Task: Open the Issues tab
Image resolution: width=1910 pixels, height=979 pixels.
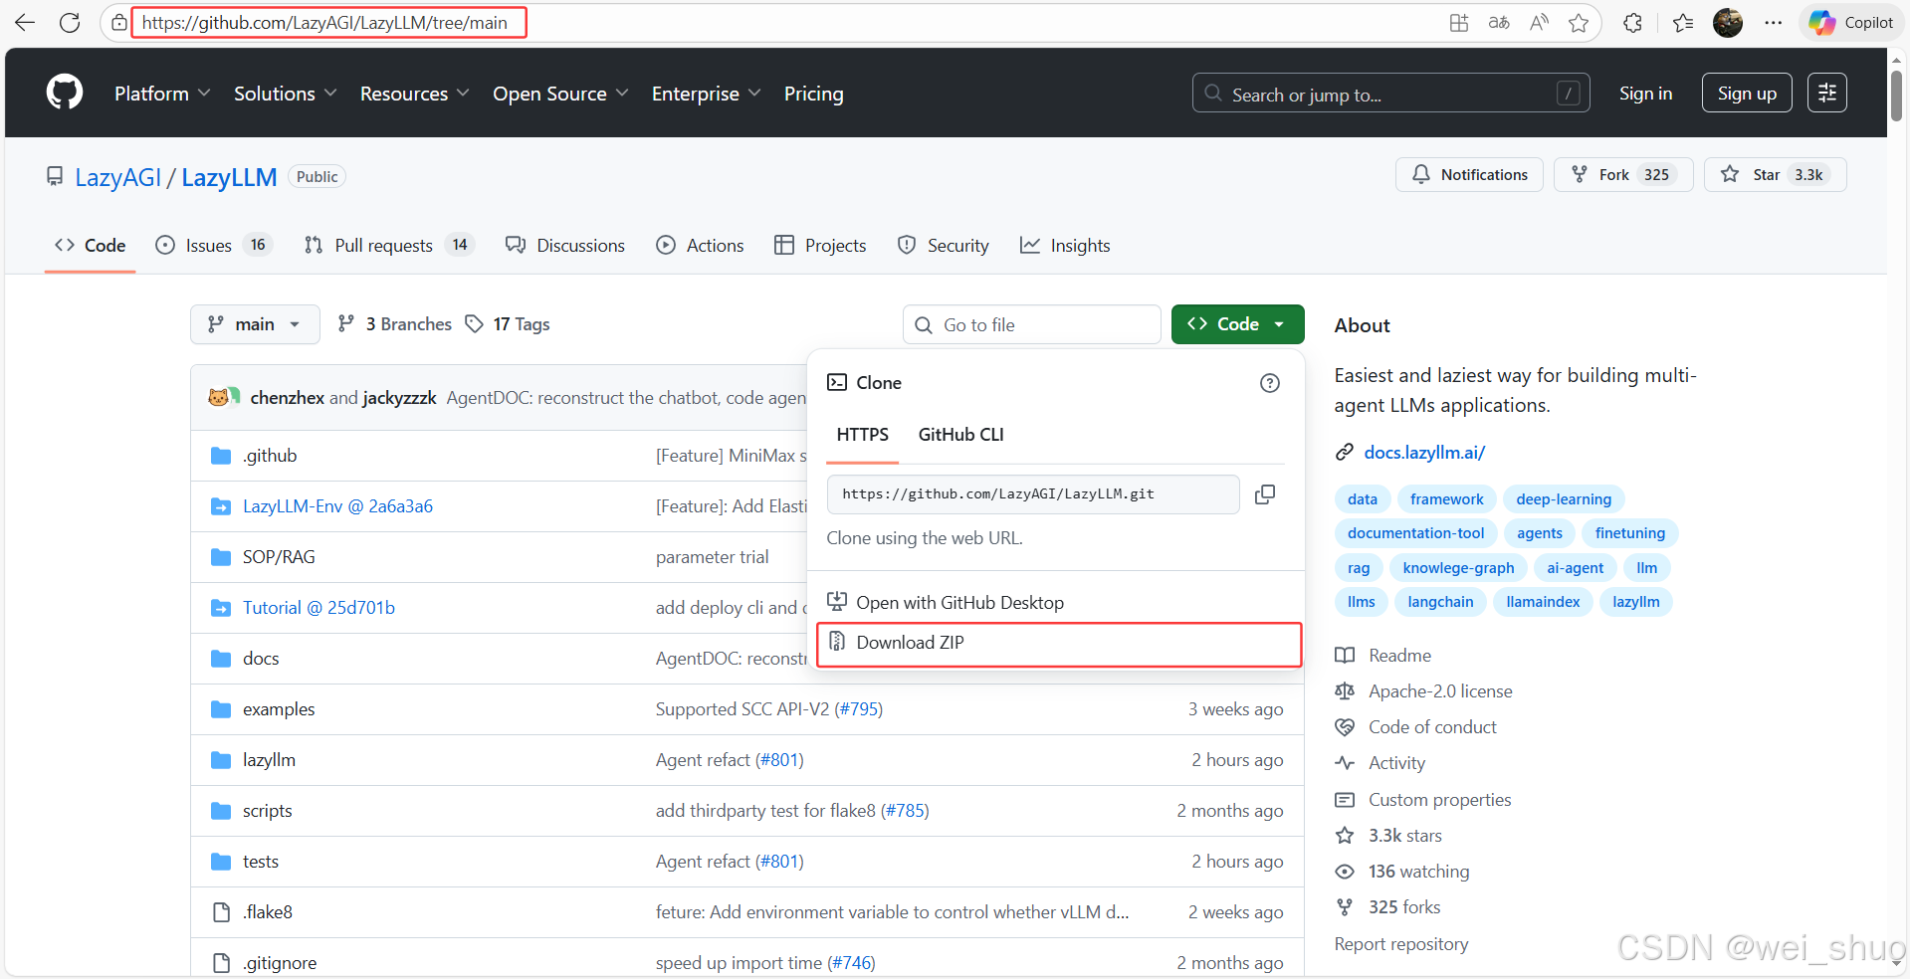Action: coord(212,246)
